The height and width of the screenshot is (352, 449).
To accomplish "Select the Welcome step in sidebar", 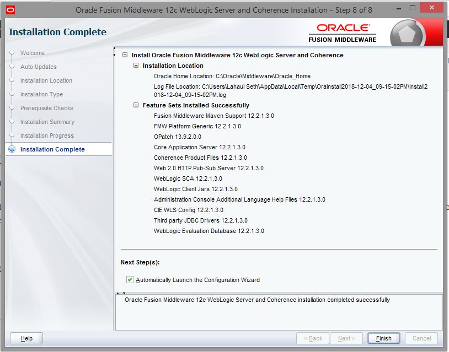I will pyautogui.click(x=33, y=53).
